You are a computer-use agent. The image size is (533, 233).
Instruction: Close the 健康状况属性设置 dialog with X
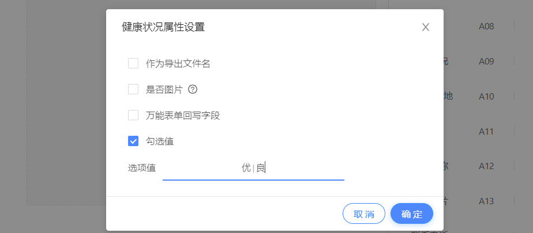pos(426,27)
